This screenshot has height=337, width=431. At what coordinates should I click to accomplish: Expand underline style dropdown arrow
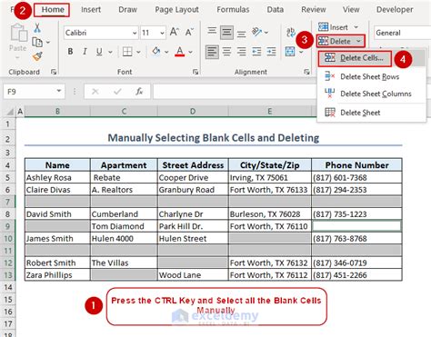[110, 52]
